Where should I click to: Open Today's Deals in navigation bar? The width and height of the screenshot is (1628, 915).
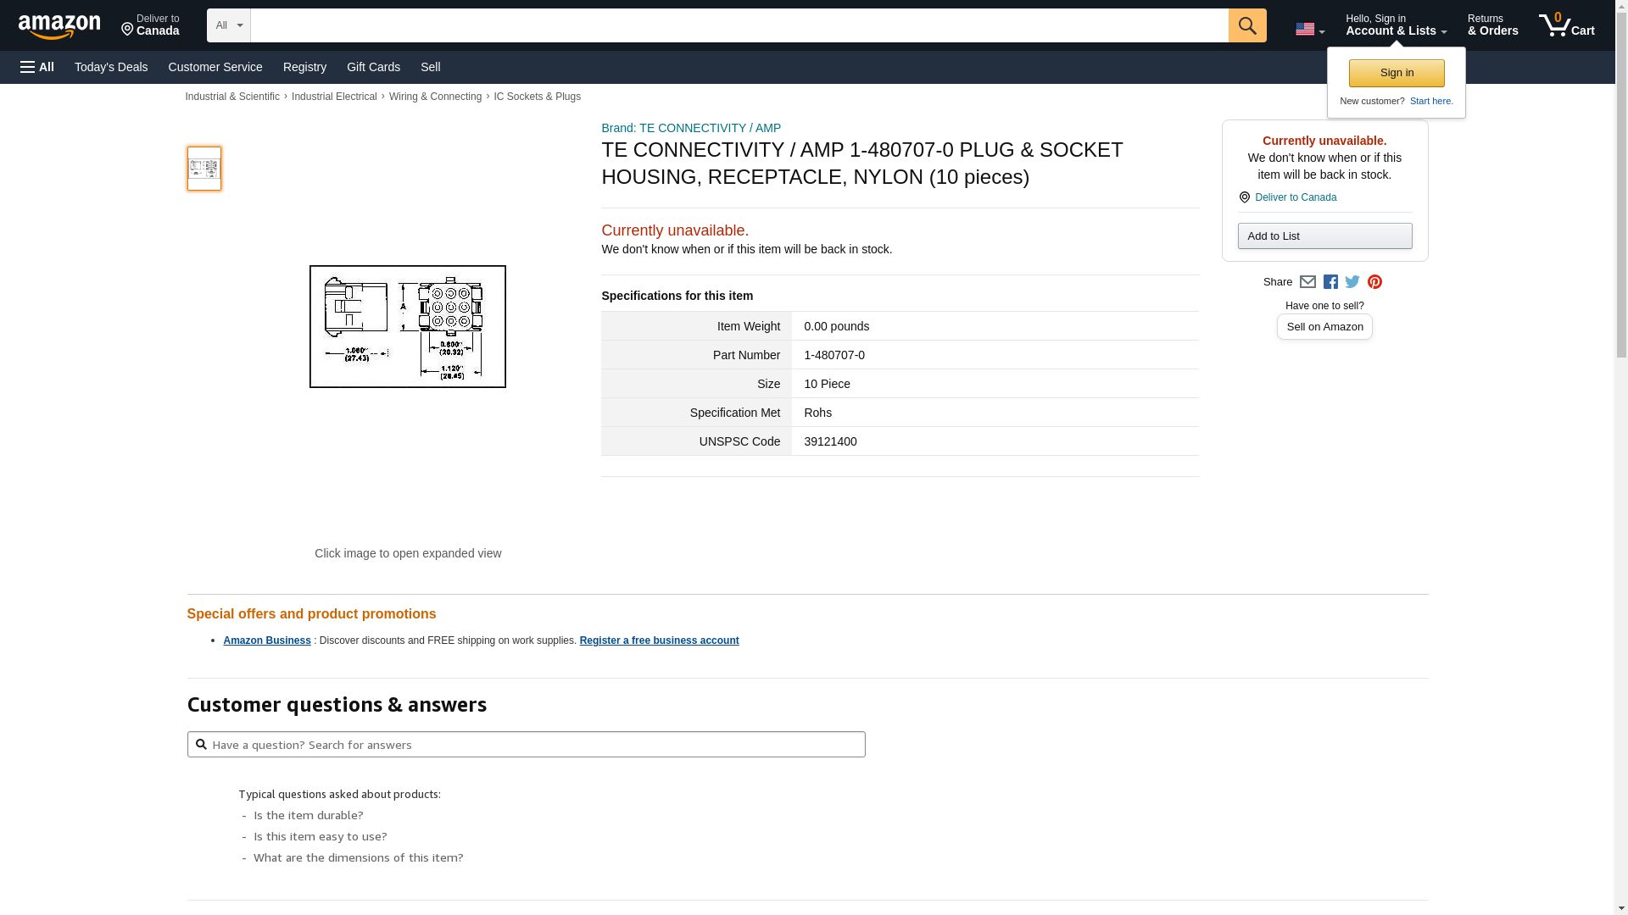111,67
